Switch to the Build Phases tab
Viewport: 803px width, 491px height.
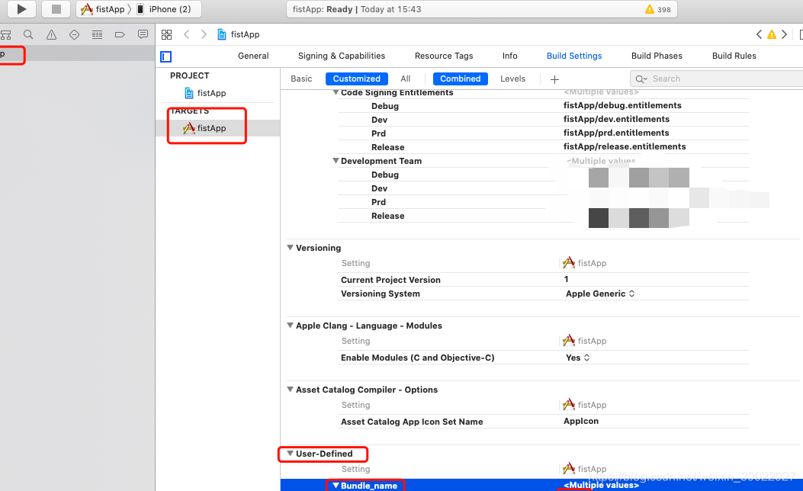(x=657, y=55)
